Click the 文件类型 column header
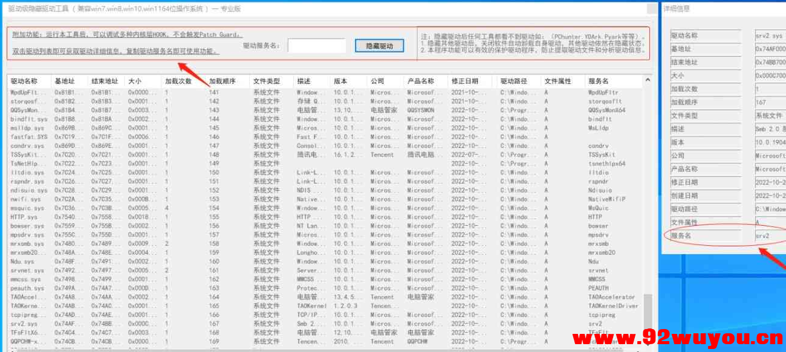The height and width of the screenshot is (352, 786). (267, 81)
